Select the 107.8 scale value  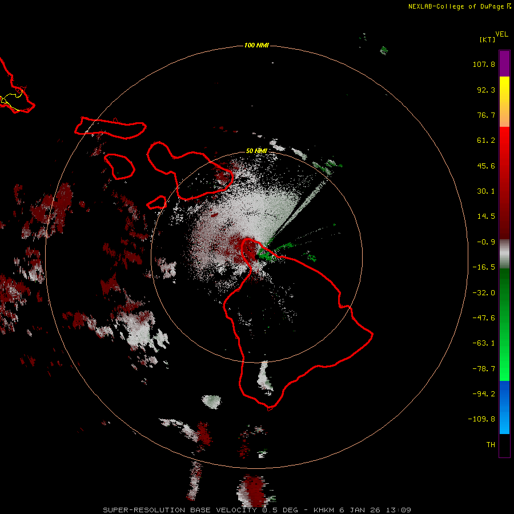pyautogui.click(x=484, y=64)
